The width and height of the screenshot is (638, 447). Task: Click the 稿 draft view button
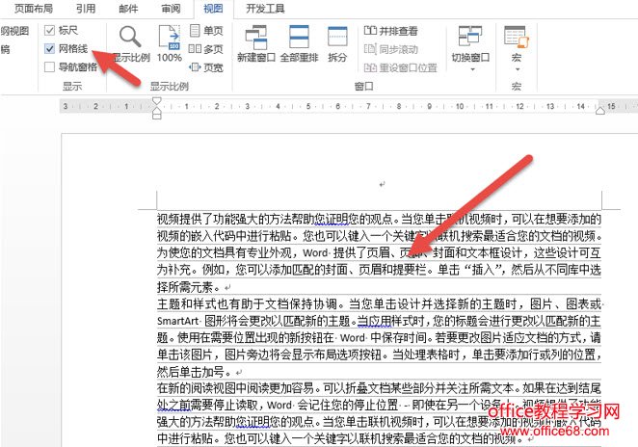(x=5, y=49)
